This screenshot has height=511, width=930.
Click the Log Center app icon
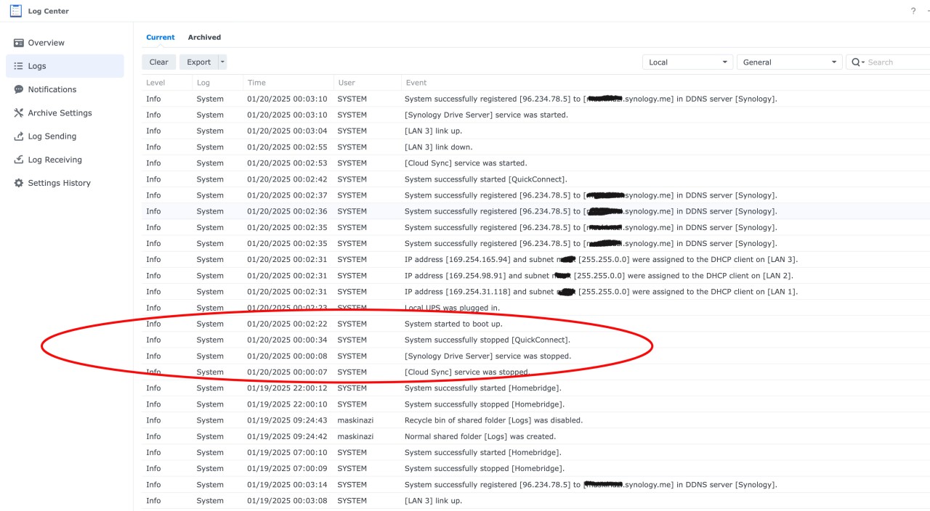(15, 11)
